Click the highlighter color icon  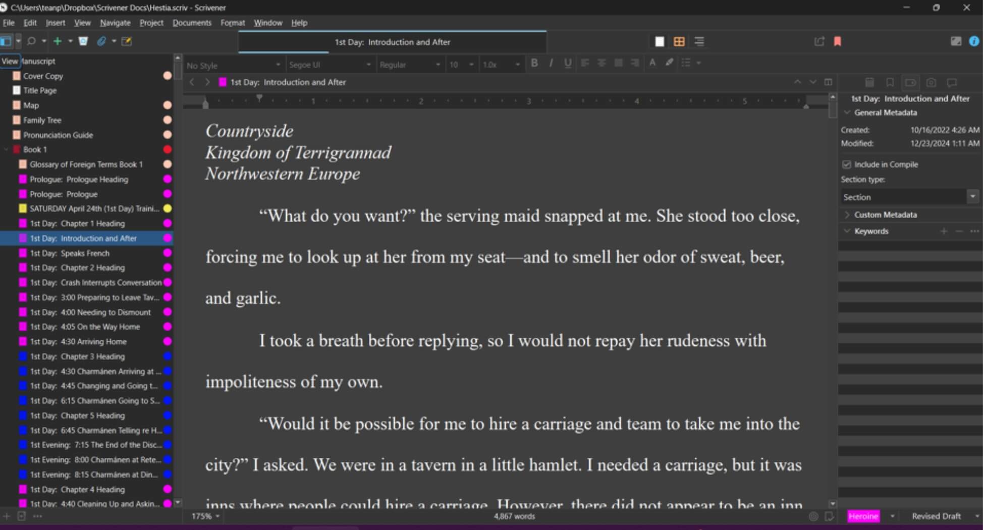click(x=669, y=63)
